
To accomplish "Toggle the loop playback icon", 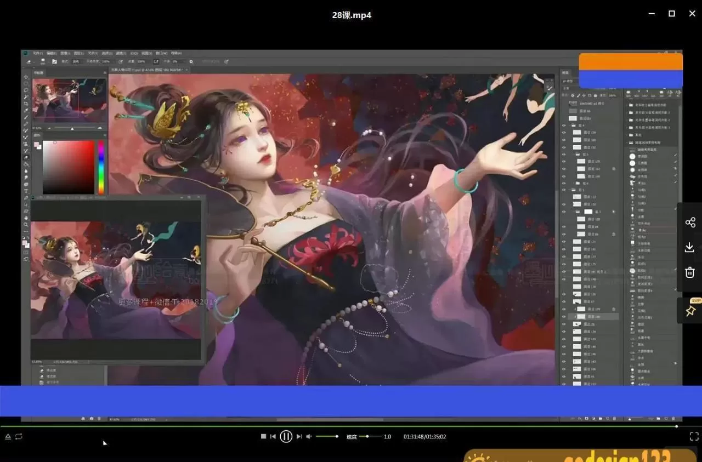I will 19,437.
